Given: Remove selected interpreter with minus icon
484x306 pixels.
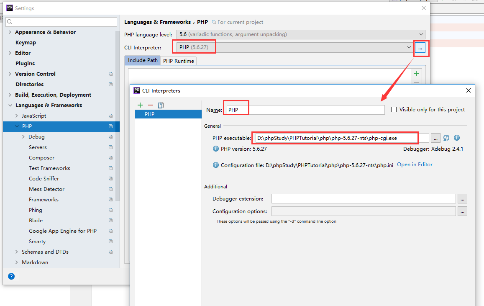Looking at the screenshot, I should pos(150,105).
